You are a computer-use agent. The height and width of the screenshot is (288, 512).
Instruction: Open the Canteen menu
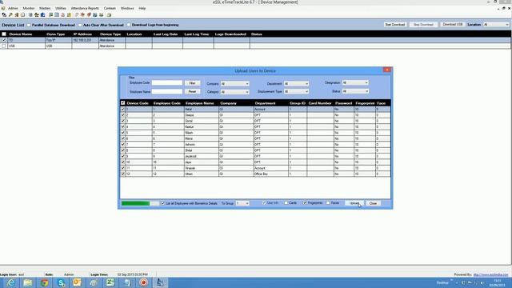(x=110, y=8)
